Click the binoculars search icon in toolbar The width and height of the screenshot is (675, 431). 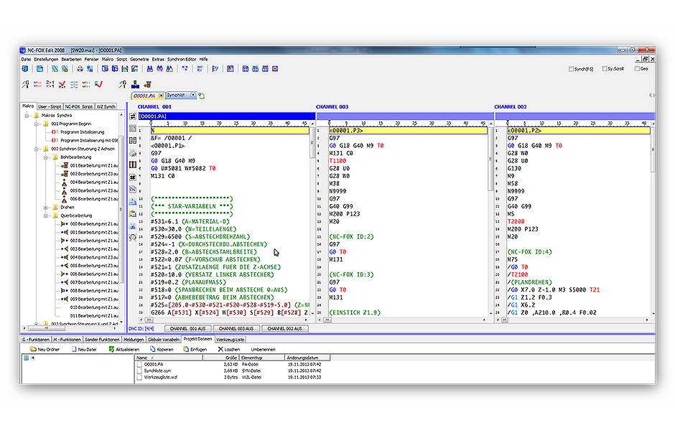point(149,69)
